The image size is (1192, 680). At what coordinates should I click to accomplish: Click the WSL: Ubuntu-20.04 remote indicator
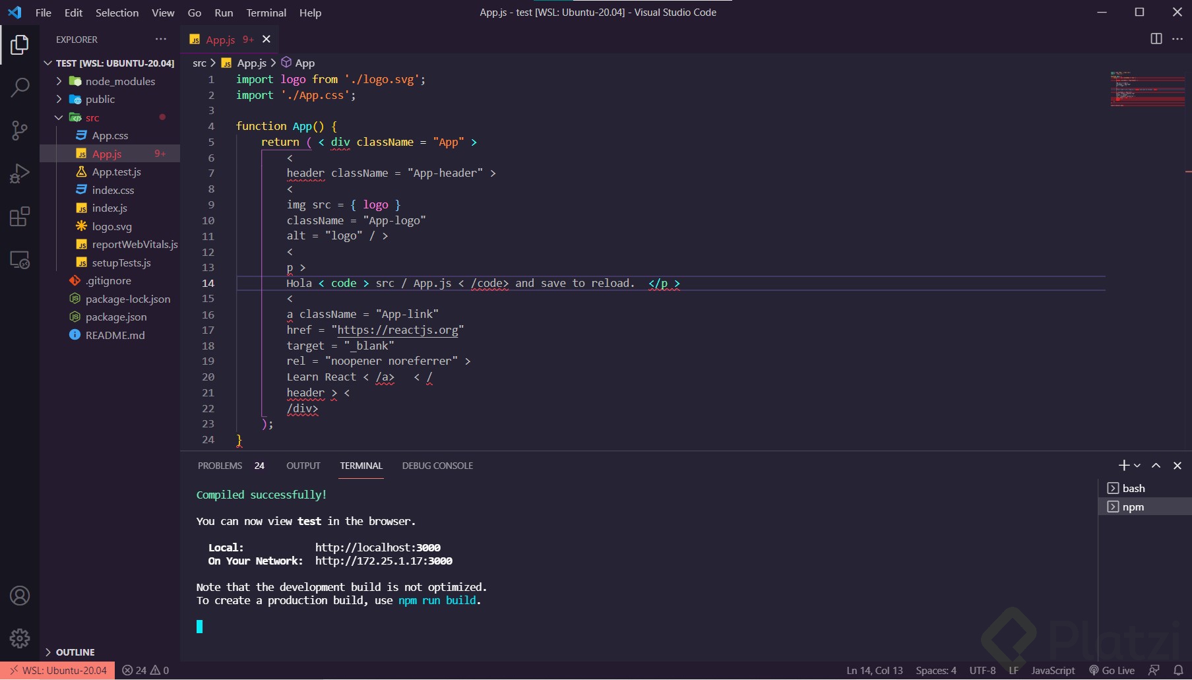(58, 671)
